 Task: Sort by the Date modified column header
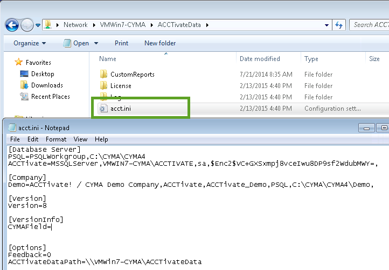point(260,59)
